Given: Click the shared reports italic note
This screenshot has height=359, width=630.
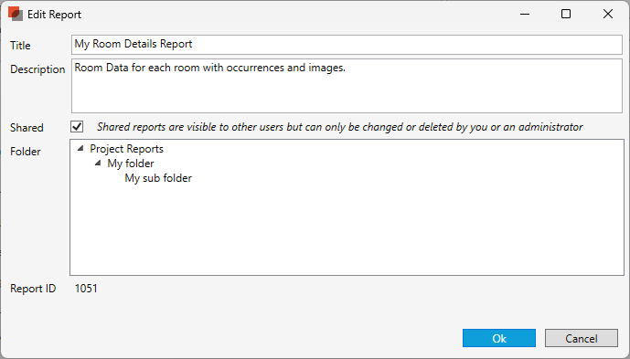Looking at the screenshot, I should click(x=339, y=127).
